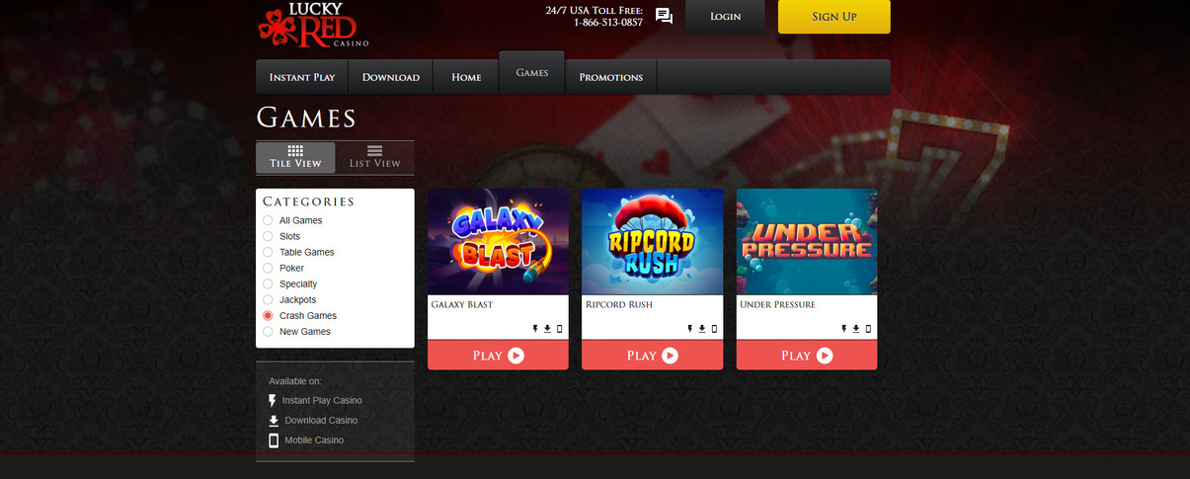Switch to List View

coord(374,157)
